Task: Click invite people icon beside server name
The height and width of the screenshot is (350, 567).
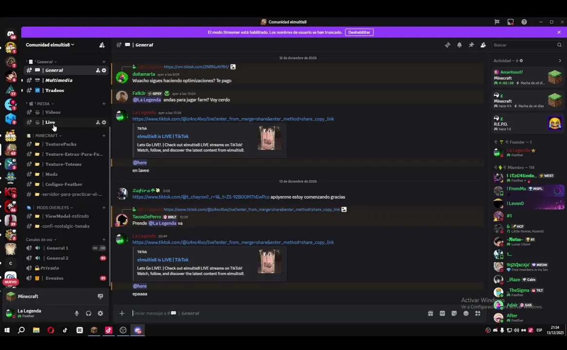Action: [x=102, y=45]
